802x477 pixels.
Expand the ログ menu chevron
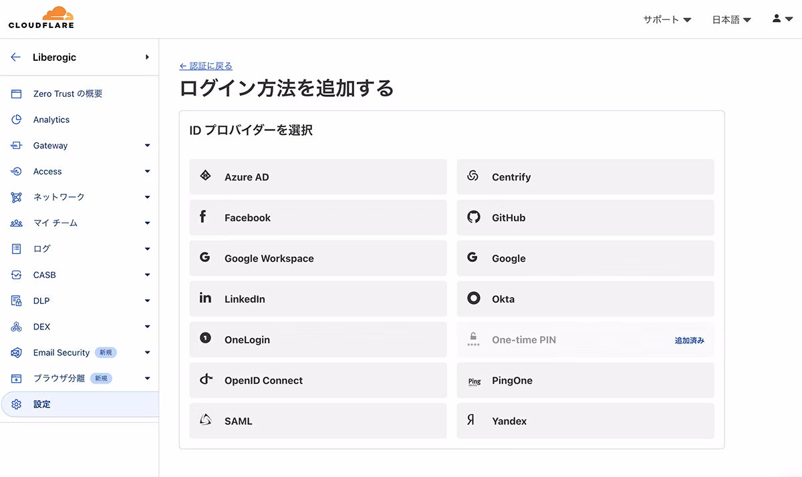pos(147,249)
